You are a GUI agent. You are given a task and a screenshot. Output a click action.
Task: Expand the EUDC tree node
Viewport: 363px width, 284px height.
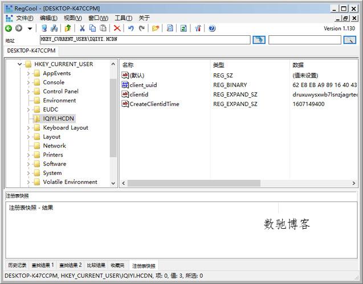[28, 110]
